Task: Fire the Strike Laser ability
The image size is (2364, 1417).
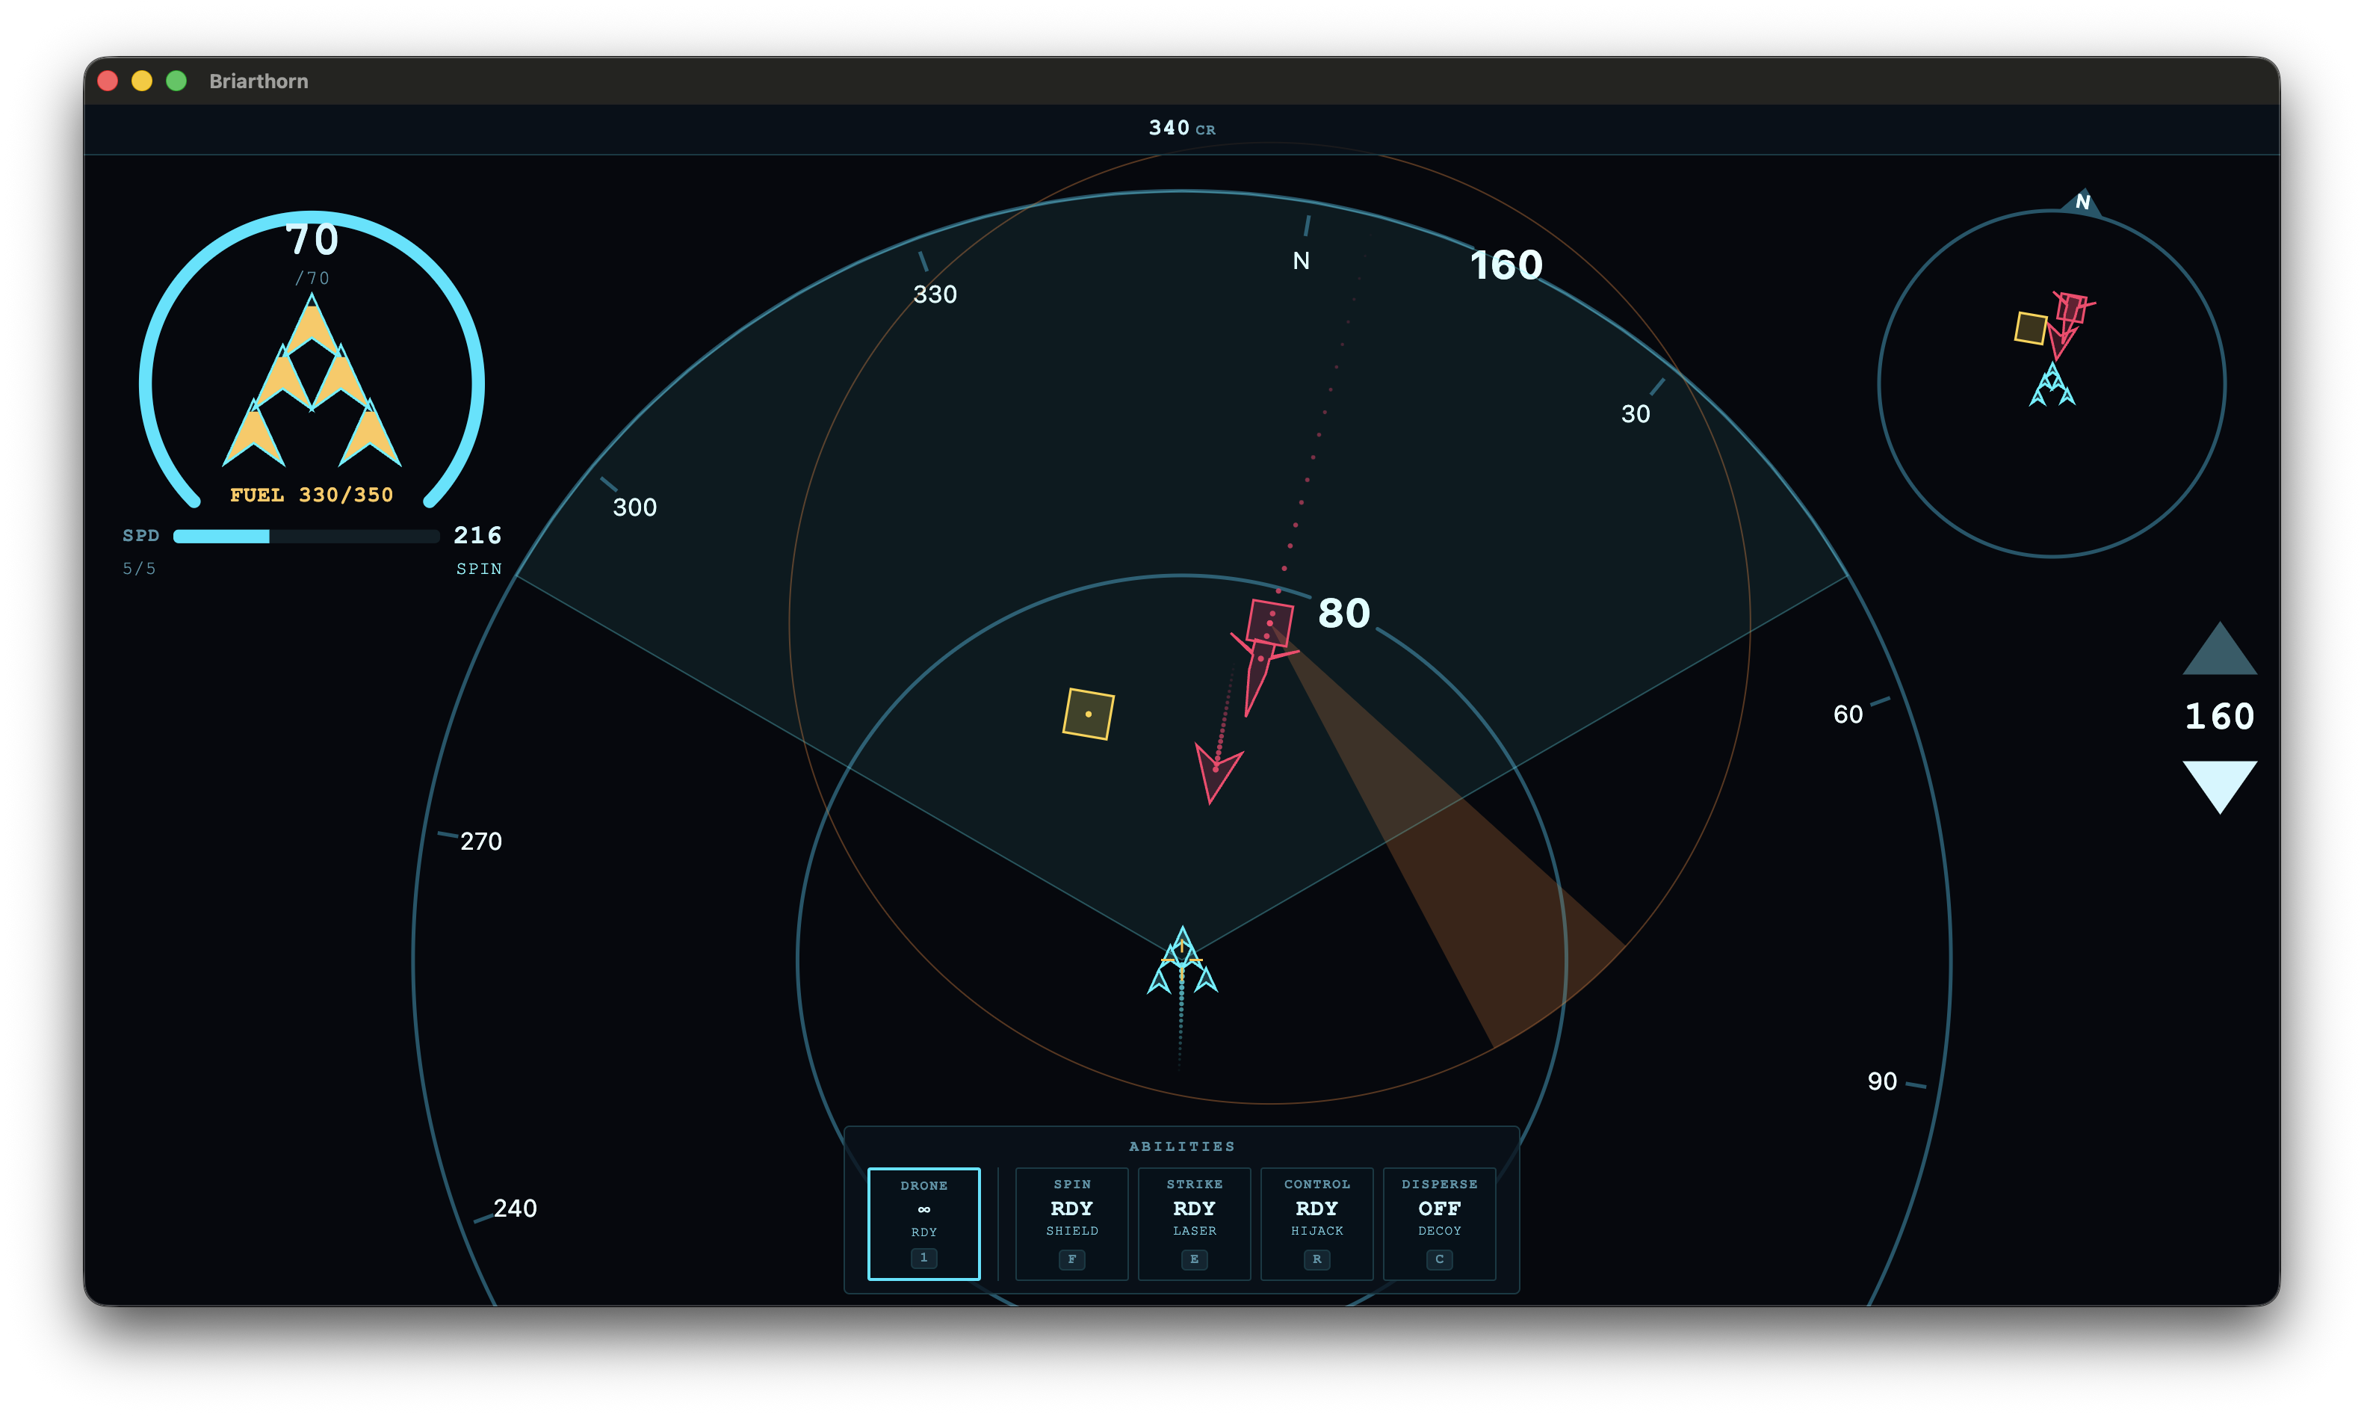Action: 1194,1223
